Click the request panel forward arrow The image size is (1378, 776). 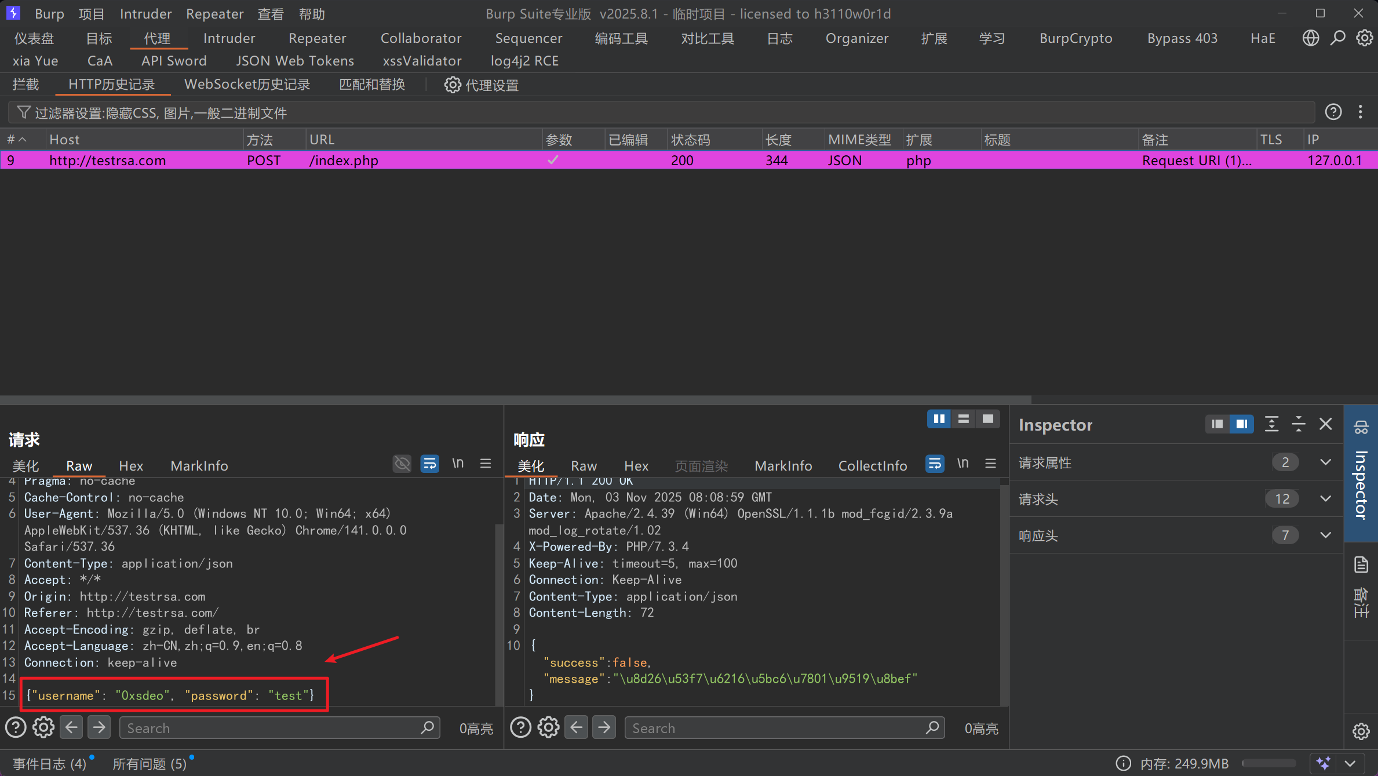[99, 727]
